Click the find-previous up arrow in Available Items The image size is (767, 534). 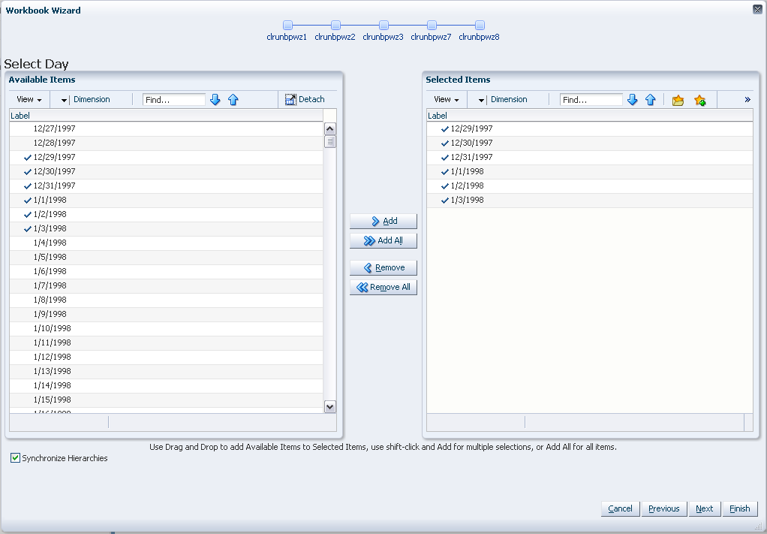(x=233, y=100)
